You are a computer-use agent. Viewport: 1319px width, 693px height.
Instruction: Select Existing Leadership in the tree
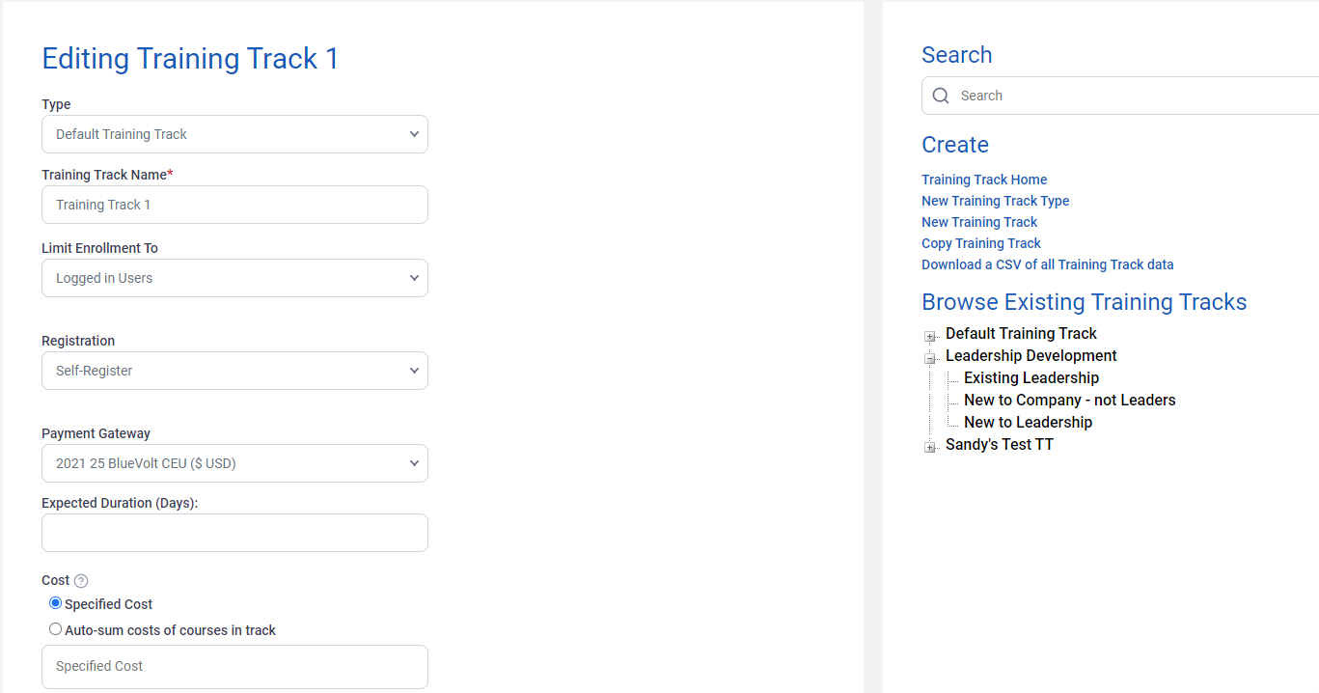point(1031,378)
